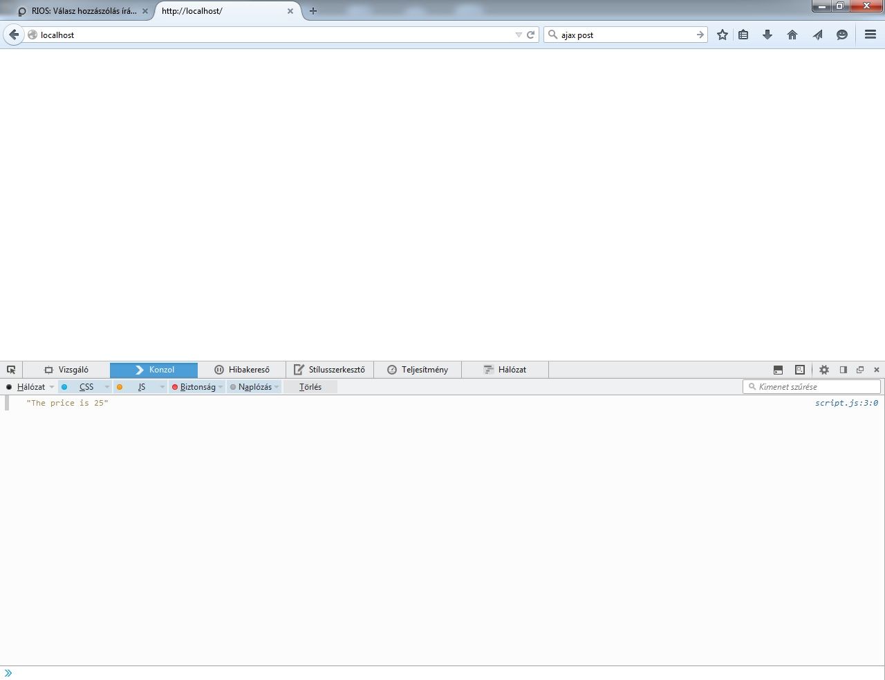Clear console with the Törlés button
Viewport: 885px width, 680px height.
(x=310, y=387)
